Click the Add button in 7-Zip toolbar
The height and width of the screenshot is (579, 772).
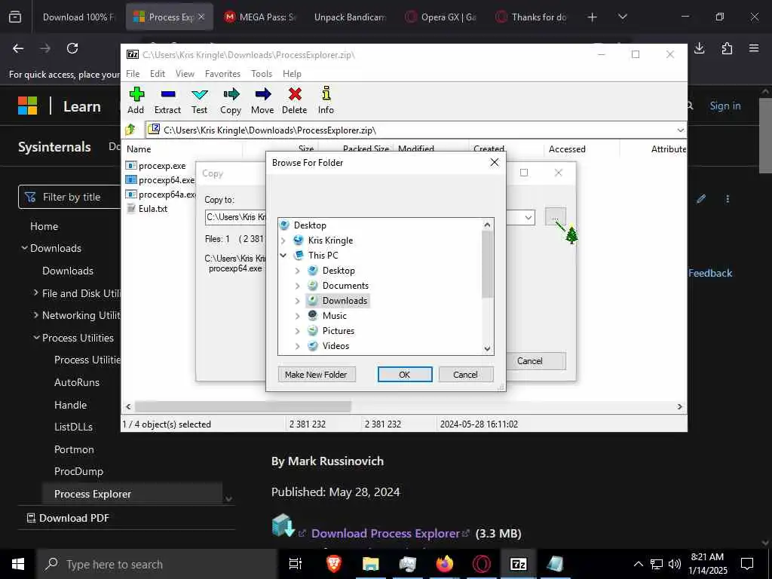tap(136, 100)
